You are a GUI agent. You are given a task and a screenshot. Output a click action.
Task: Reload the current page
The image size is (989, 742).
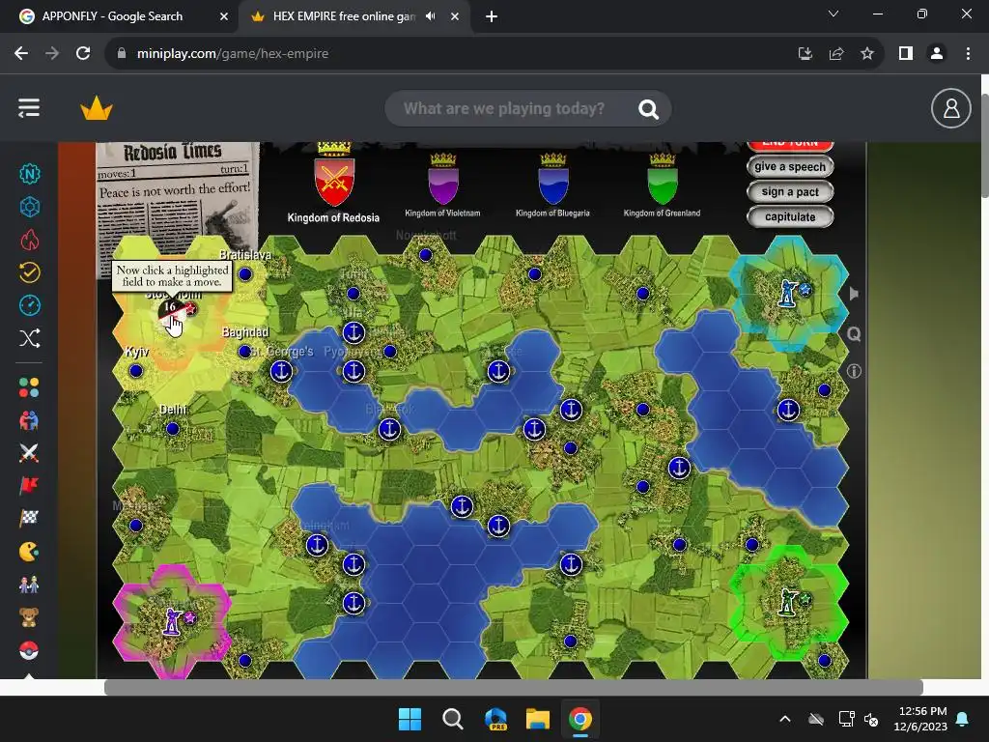pos(83,54)
